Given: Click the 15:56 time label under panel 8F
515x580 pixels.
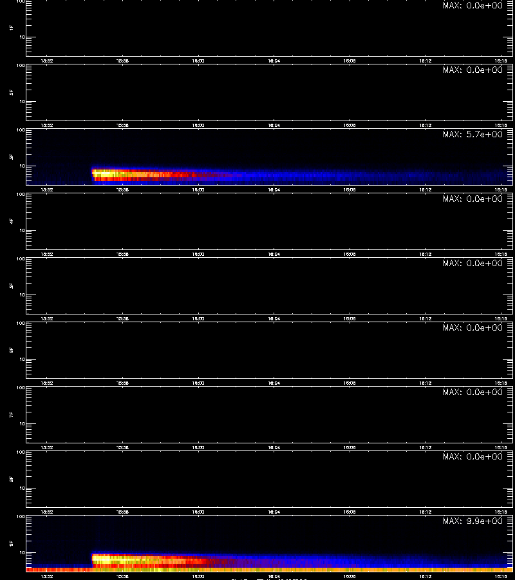Looking at the screenshot, I should point(122,512).
